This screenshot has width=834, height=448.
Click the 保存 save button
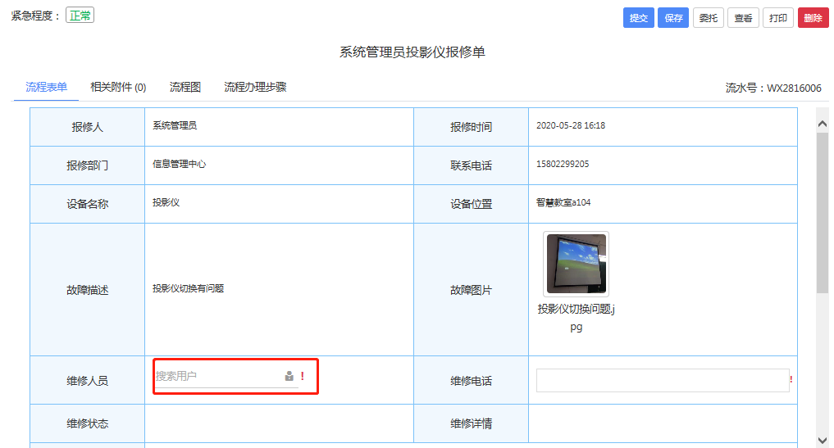(x=672, y=18)
